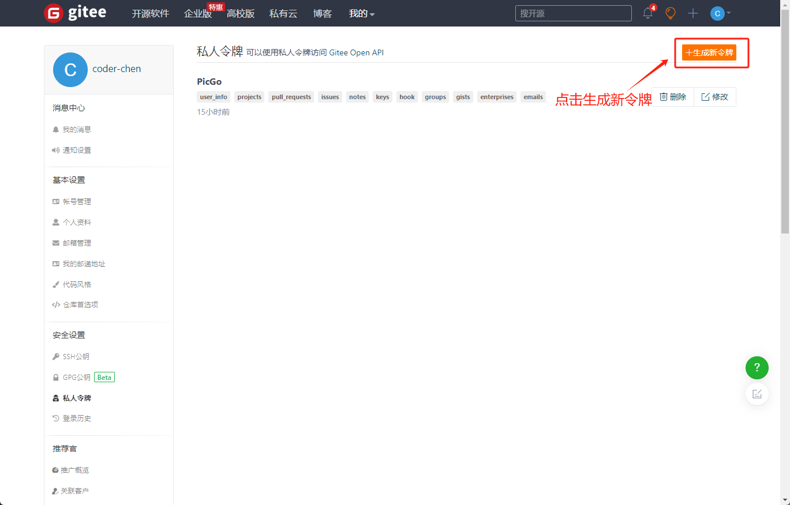This screenshot has width=790, height=505.
Task: Open 开源软件 in the navigation
Action: pyautogui.click(x=150, y=13)
